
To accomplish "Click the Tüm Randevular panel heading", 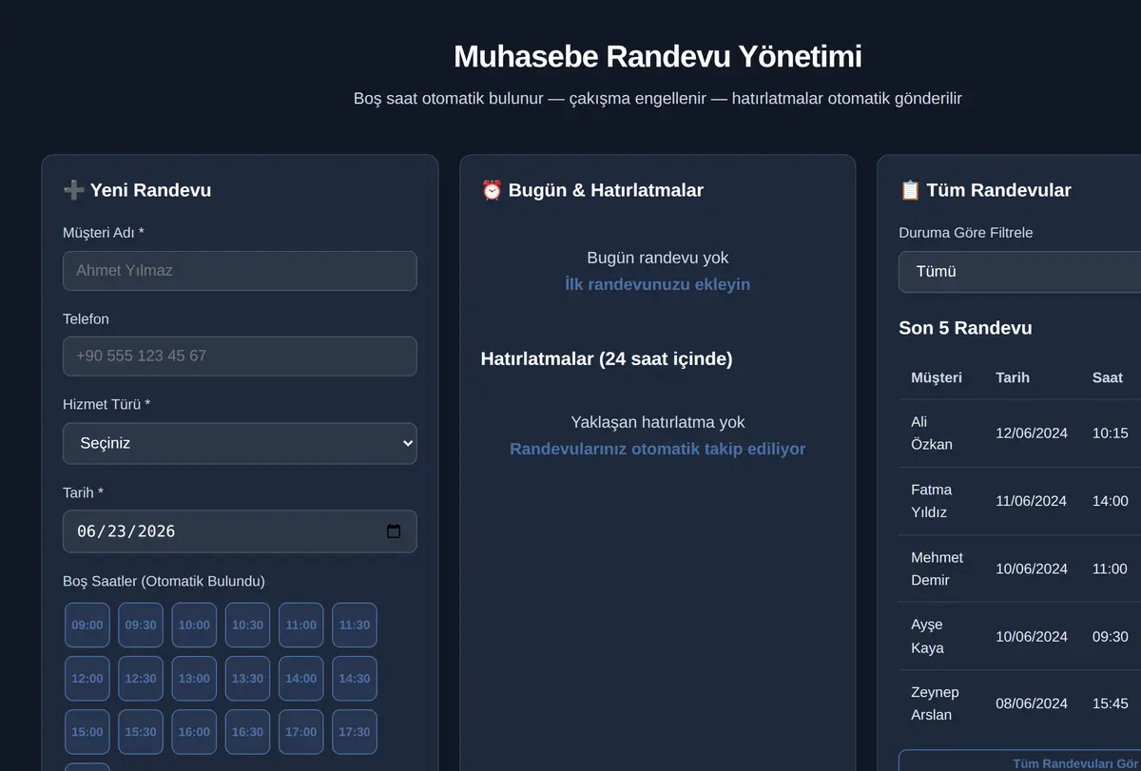I will (985, 190).
